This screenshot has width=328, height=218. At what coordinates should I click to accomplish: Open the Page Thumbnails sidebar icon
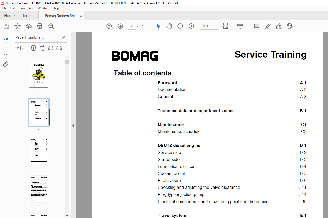click(6, 41)
